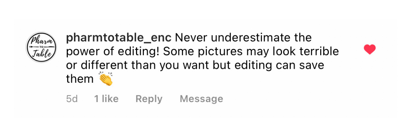Reply to the pharmtotable_enc comment
411x137 pixels.
(149, 99)
